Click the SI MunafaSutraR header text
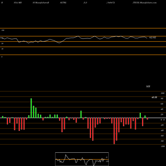Viewport: 166px width, 166px height. click(41, 3)
